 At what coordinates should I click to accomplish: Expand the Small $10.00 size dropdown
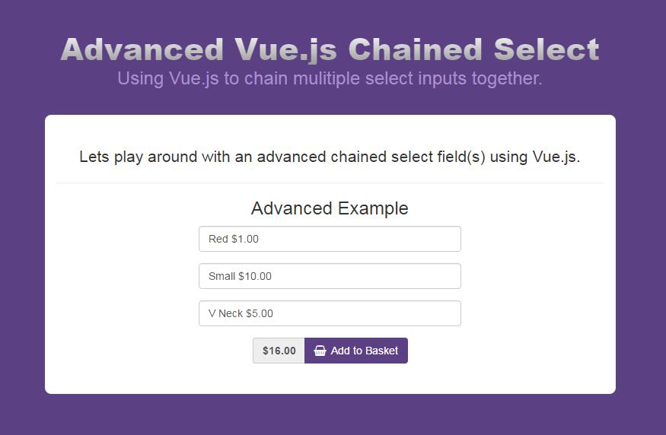(x=330, y=276)
